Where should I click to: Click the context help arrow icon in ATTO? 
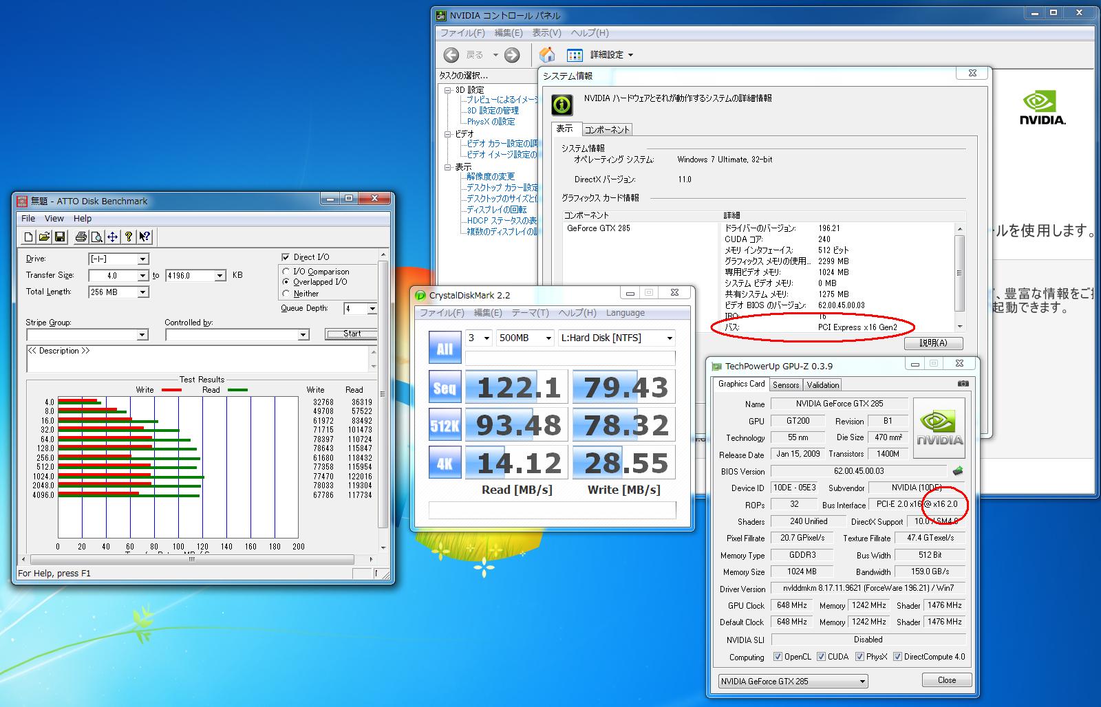pos(145,237)
